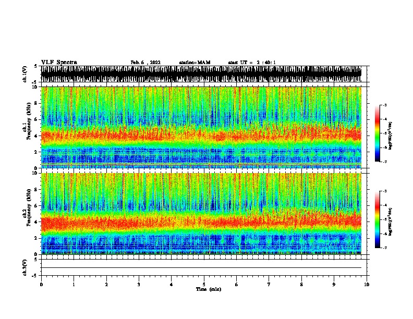The height and width of the screenshot is (319, 413).
Task: Click the "-5" voltage tick on ch.3(V) axis
Action: [35, 276]
